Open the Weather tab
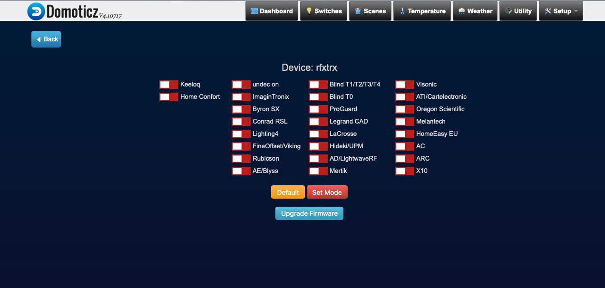This screenshot has width=605, height=288. (475, 11)
